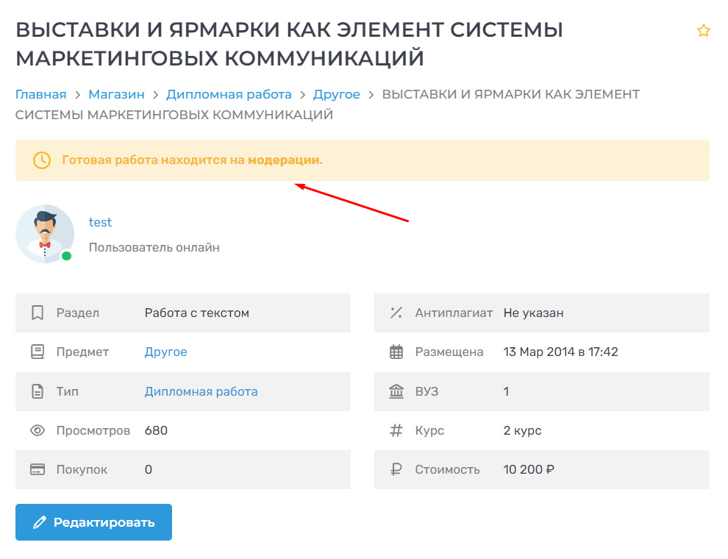Viewport: 728px width, 559px height.
Task: Click the bookmark icon next to Раздел
Action: [x=38, y=313]
